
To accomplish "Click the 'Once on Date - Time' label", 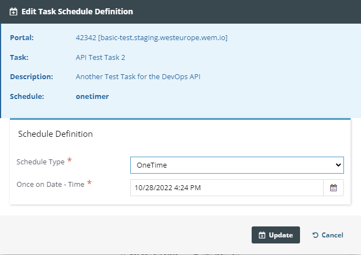I will coord(50,185).
